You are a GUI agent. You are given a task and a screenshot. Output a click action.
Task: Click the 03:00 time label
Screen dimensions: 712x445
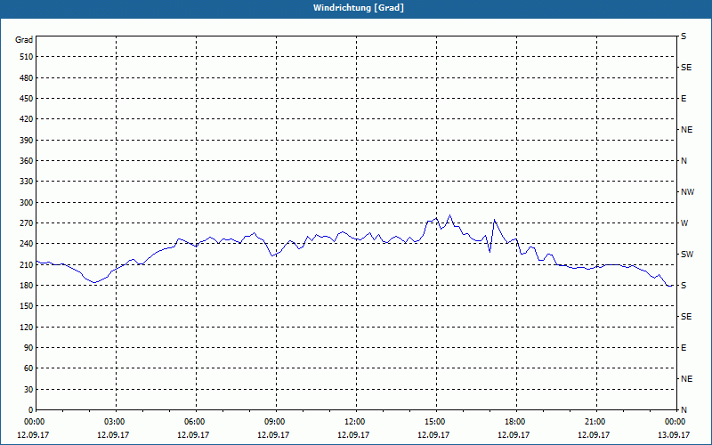[117, 422]
